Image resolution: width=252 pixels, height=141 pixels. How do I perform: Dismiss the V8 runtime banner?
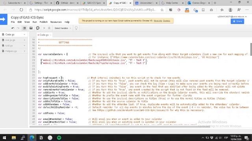pyautogui.click(x=167, y=21)
